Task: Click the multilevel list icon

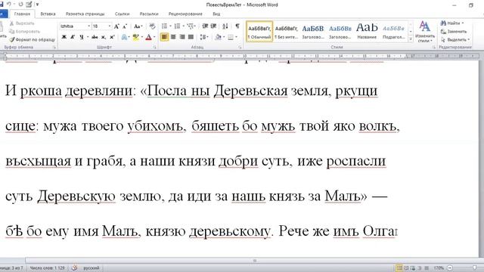Action: 190,26
